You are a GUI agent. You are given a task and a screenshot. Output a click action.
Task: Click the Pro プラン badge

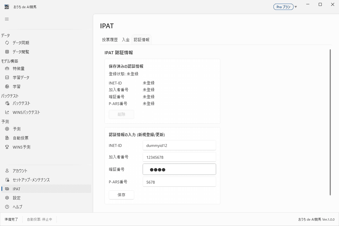tap(283, 7)
